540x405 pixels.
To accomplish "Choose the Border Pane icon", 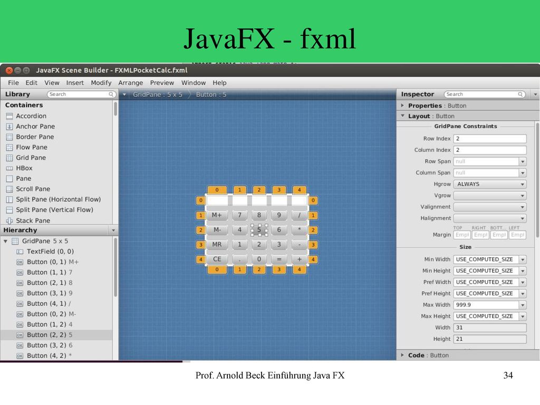I will pos(9,137).
